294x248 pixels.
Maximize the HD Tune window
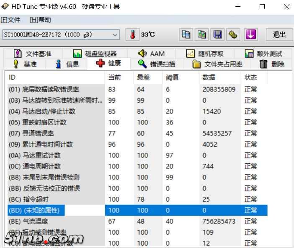pos(262,7)
